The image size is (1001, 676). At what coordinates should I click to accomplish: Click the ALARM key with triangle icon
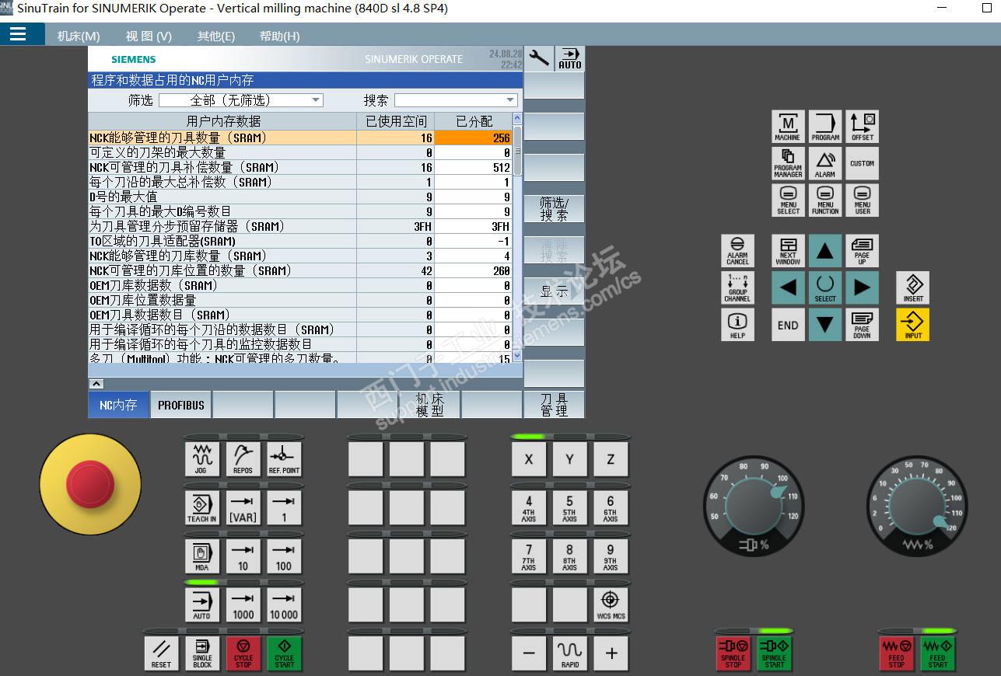tap(825, 163)
